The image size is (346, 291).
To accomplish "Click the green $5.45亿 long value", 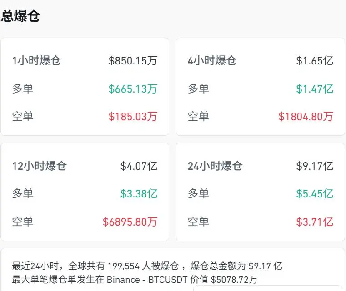I will click(315, 194).
